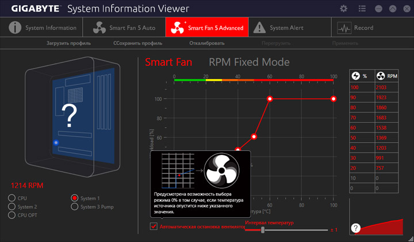Select the Smart Fan mode heading

(168, 62)
